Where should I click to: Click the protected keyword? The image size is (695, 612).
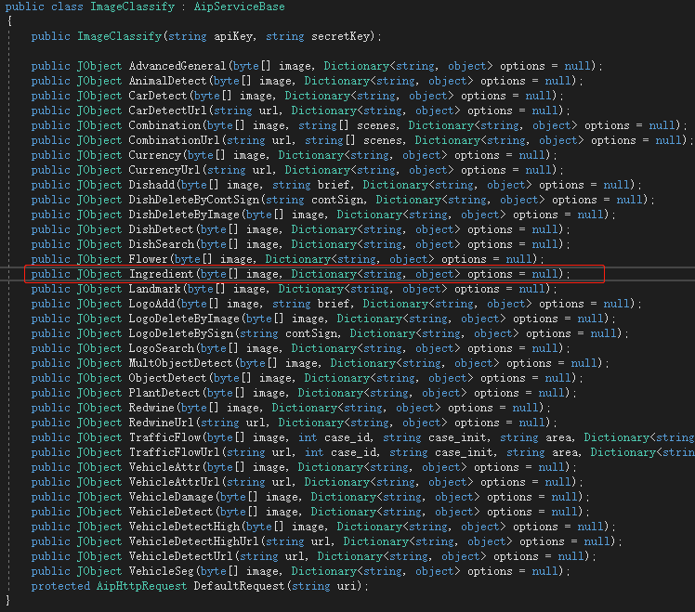[x=60, y=586]
